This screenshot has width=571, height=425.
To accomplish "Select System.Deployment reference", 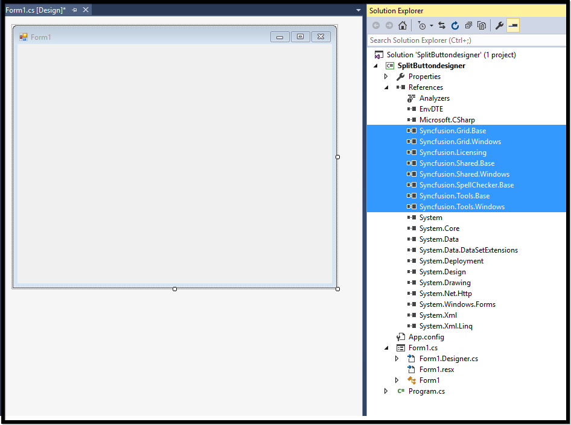I will pyautogui.click(x=451, y=261).
